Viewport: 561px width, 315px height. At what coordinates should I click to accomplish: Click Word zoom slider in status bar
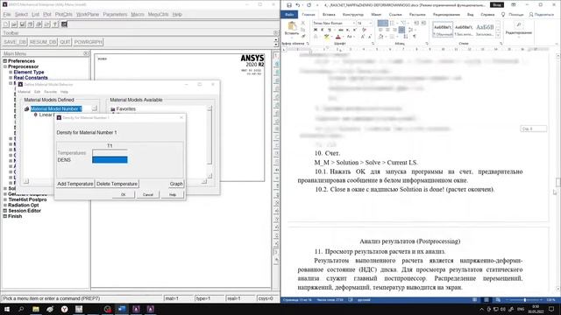pos(525,300)
